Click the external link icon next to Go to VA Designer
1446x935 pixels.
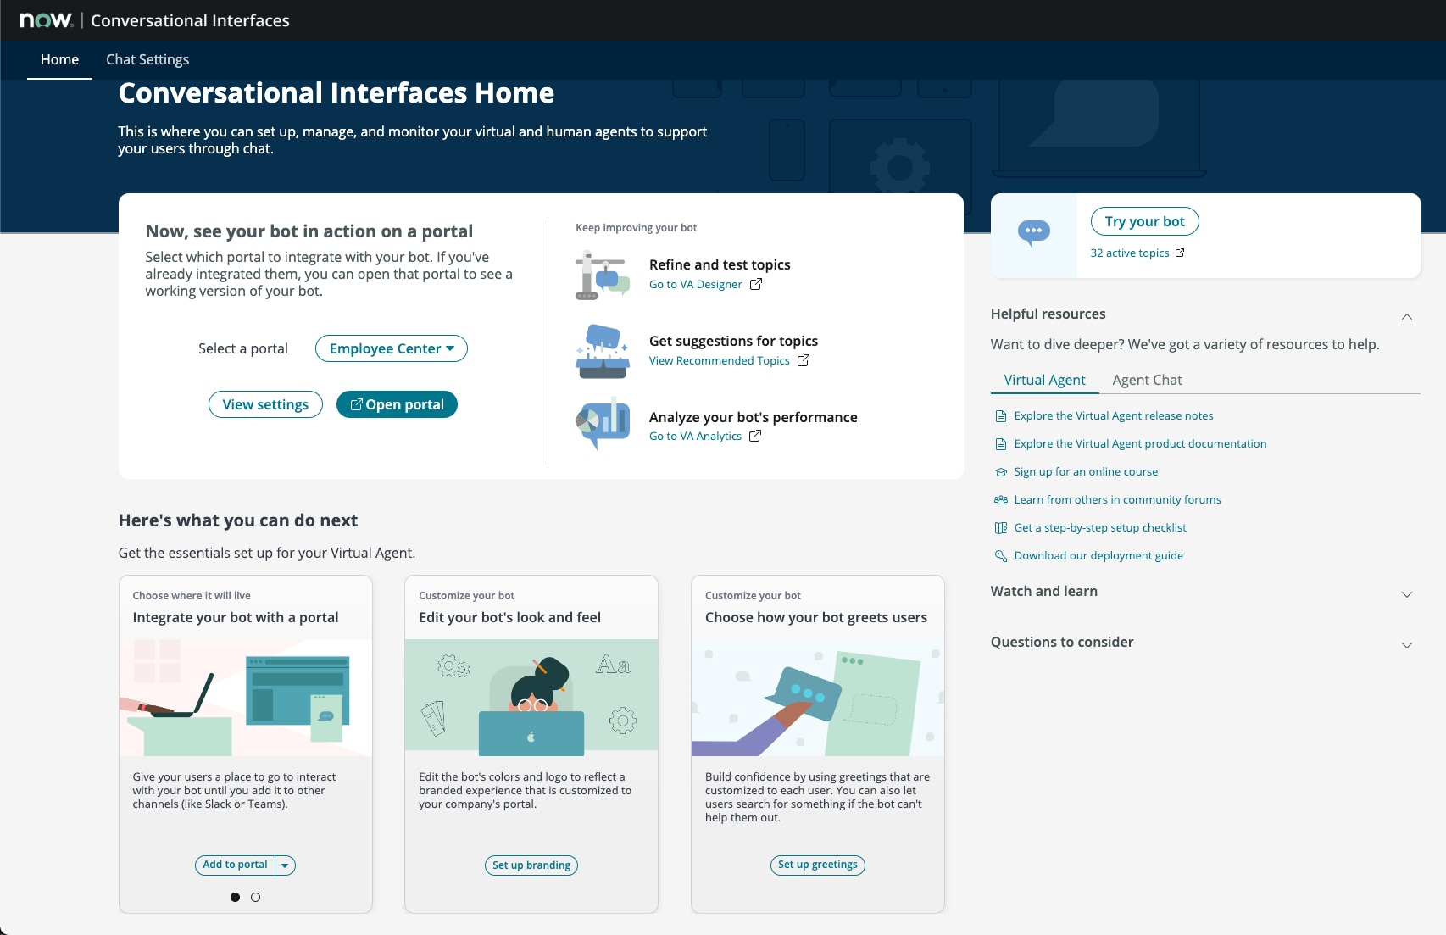(755, 284)
